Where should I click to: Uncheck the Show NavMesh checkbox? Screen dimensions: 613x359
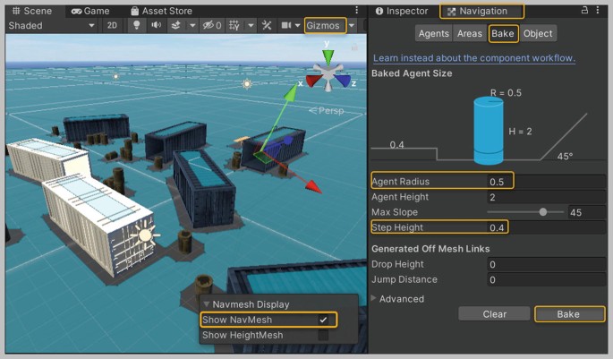(x=324, y=320)
